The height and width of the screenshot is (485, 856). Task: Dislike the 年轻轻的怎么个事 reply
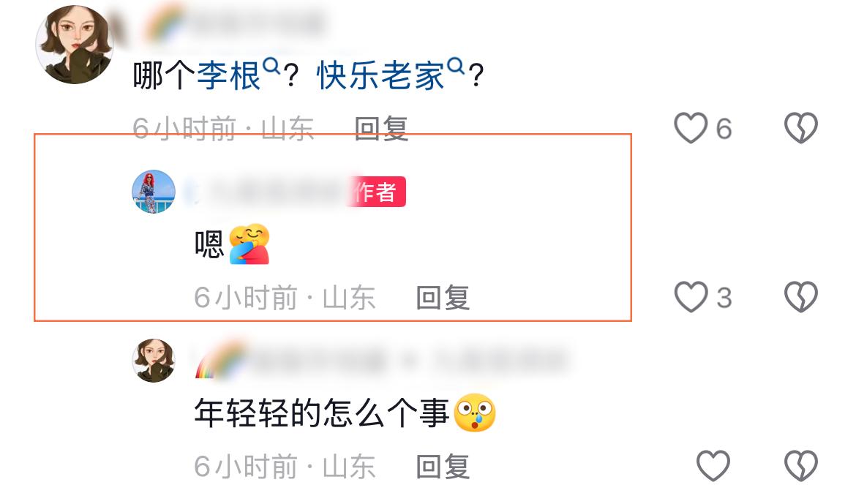tap(801, 466)
